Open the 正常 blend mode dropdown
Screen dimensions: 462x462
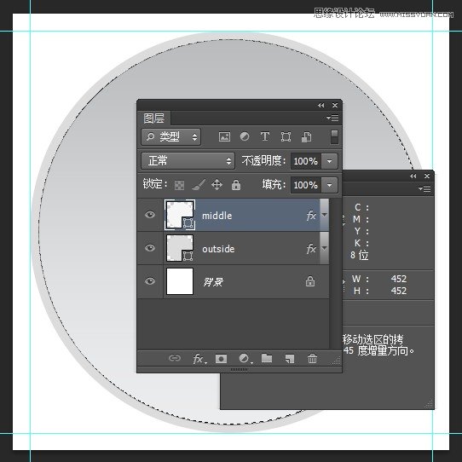(x=188, y=161)
